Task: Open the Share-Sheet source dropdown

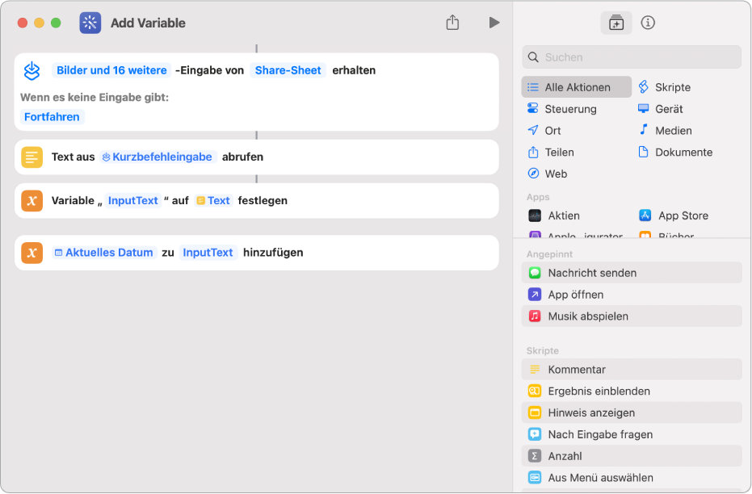Action: pos(288,70)
